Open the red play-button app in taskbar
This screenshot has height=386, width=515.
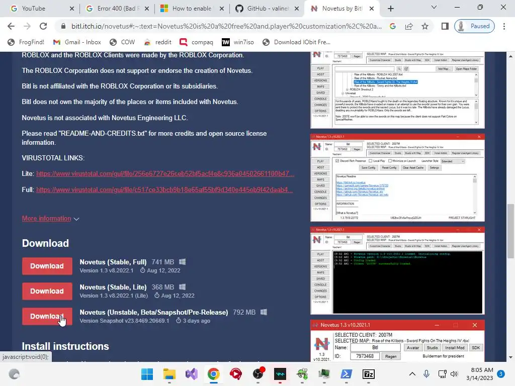[x=235, y=374]
